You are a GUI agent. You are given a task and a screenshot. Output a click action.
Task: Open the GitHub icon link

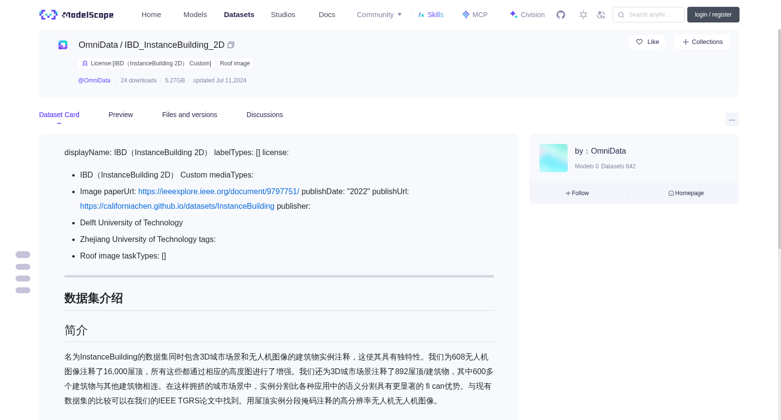(x=561, y=15)
